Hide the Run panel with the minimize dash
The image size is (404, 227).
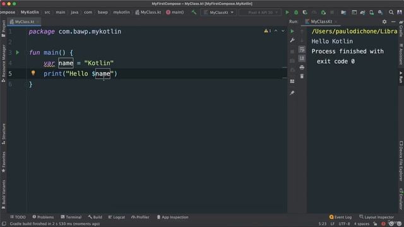point(393,21)
